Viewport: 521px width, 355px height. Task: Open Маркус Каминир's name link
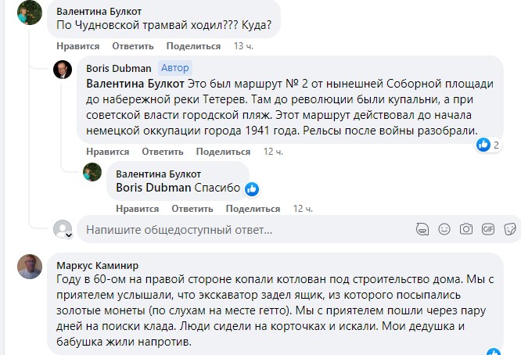pos(97,265)
